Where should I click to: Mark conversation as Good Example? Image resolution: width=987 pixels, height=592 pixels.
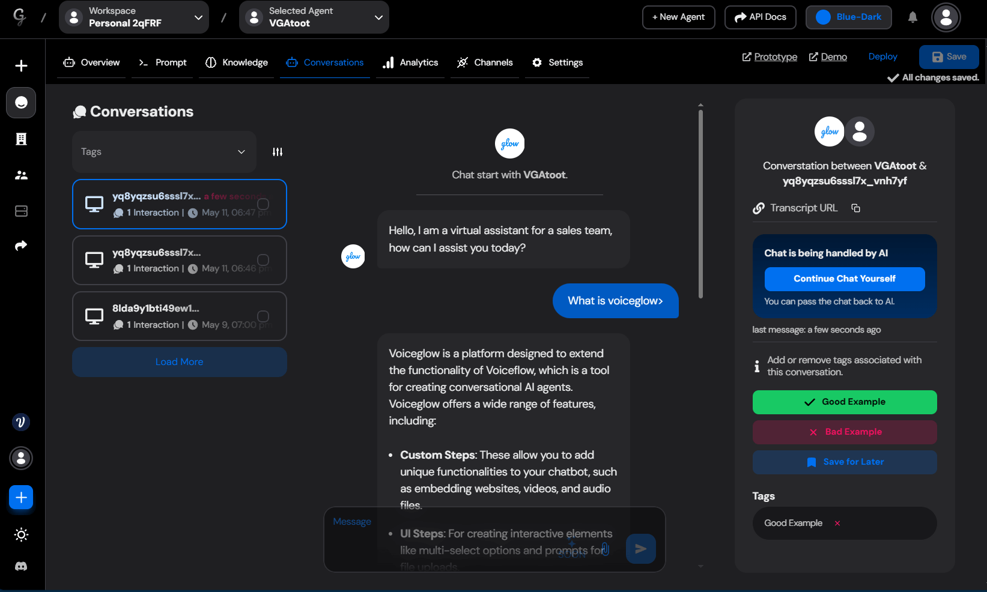(845, 402)
